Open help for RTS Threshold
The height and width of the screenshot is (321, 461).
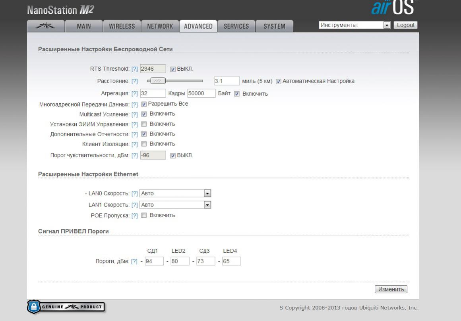pyautogui.click(x=134, y=69)
